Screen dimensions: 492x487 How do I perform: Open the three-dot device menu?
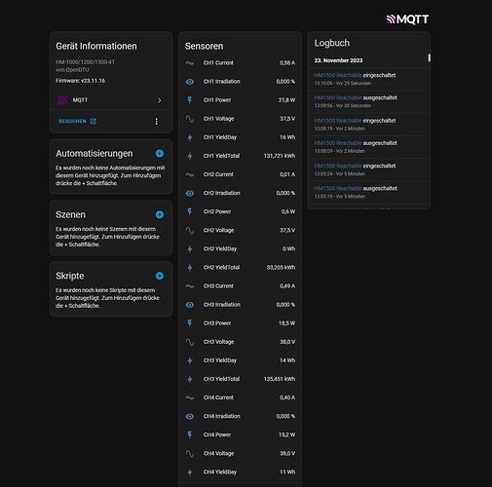click(157, 121)
